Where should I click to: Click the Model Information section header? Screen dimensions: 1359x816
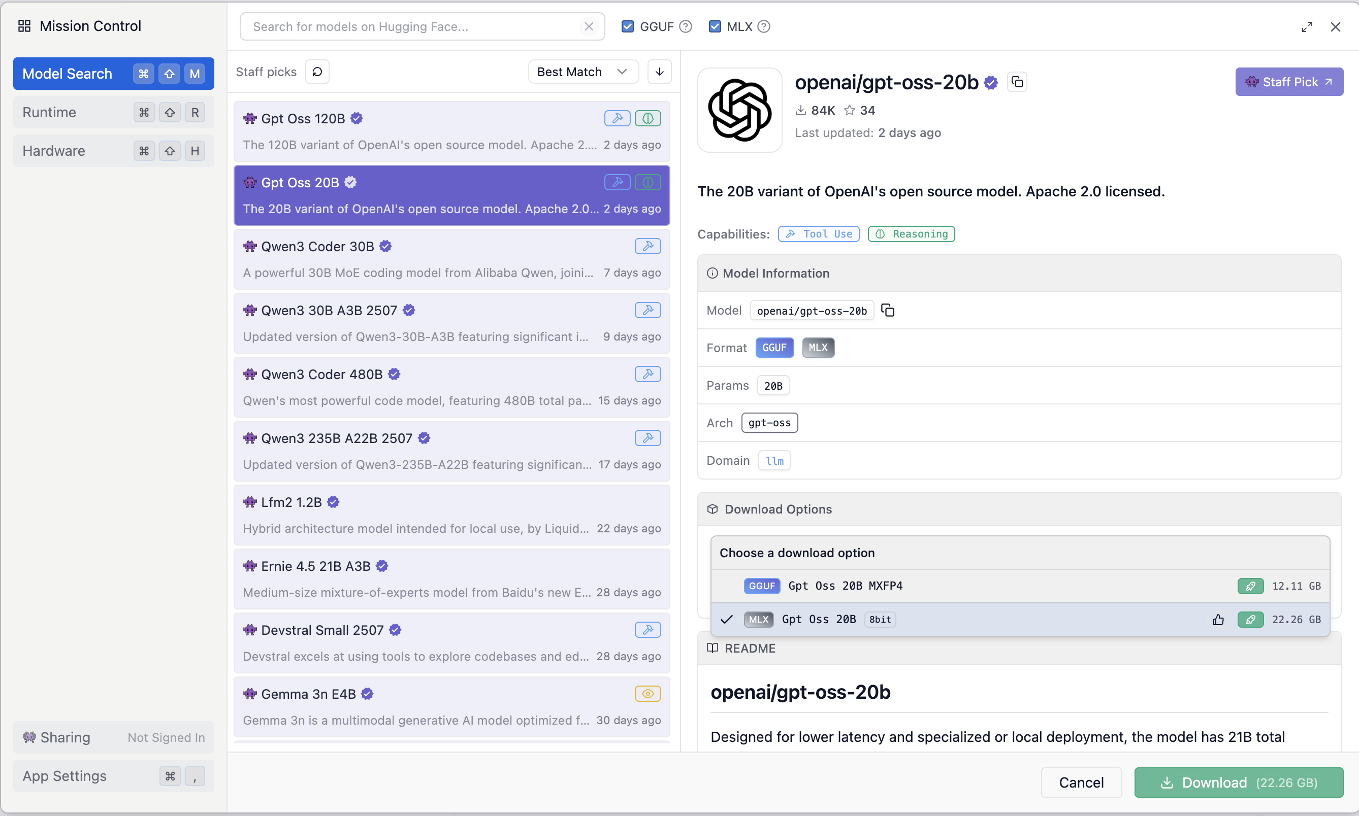click(x=1019, y=274)
